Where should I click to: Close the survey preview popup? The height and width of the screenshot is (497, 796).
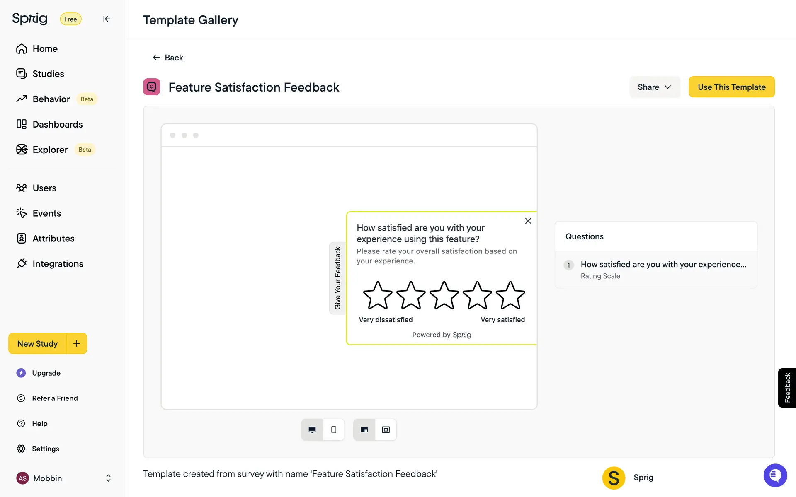(x=528, y=221)
